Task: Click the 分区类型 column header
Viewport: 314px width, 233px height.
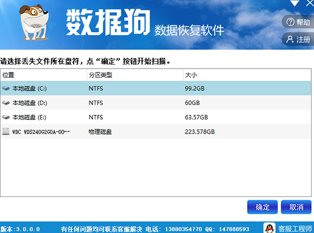Action: pos(135,75)
